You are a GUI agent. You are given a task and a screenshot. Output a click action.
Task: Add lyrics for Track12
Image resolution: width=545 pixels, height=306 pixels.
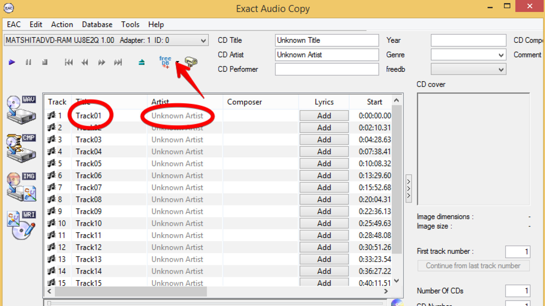click(x=324, y=247)
